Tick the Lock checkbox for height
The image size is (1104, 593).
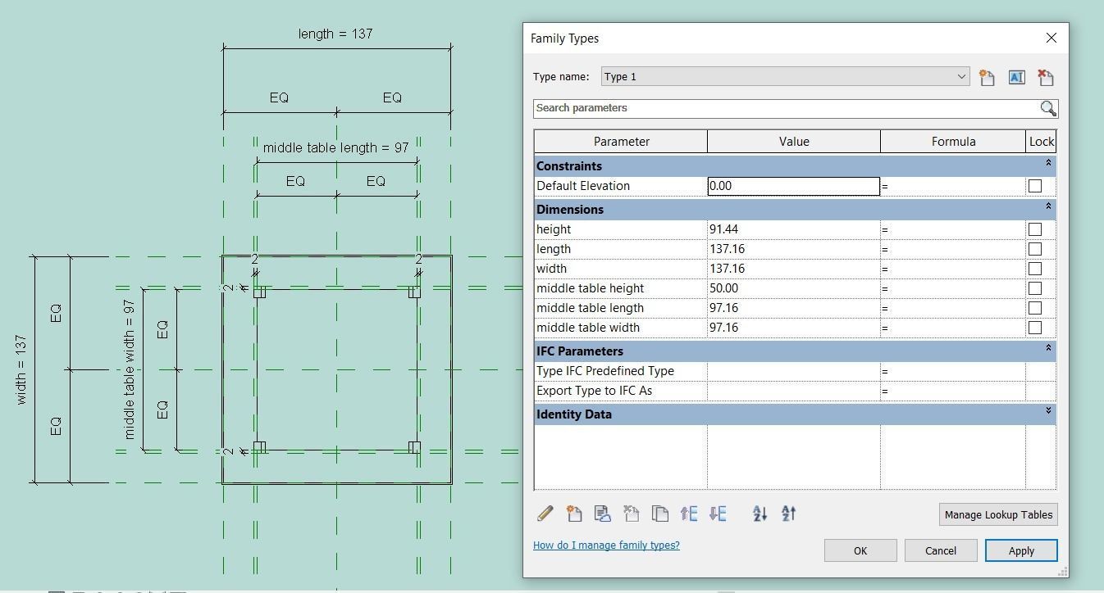[1035, 229]
